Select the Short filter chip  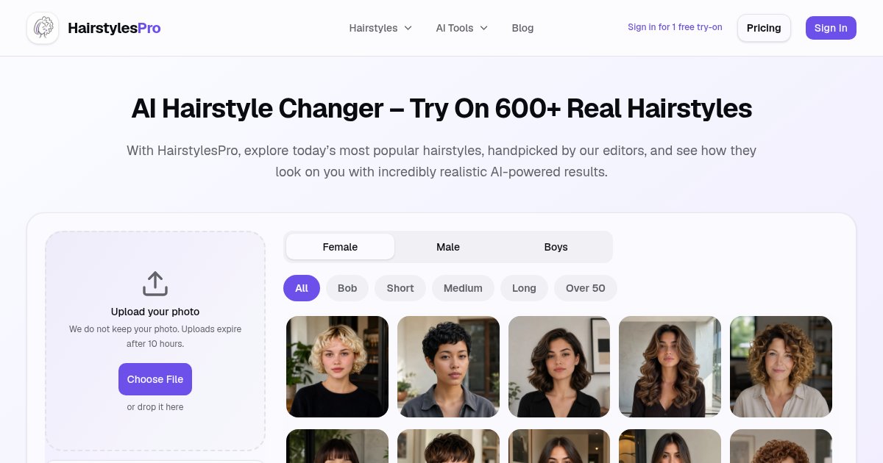click(x=400, y=288)
